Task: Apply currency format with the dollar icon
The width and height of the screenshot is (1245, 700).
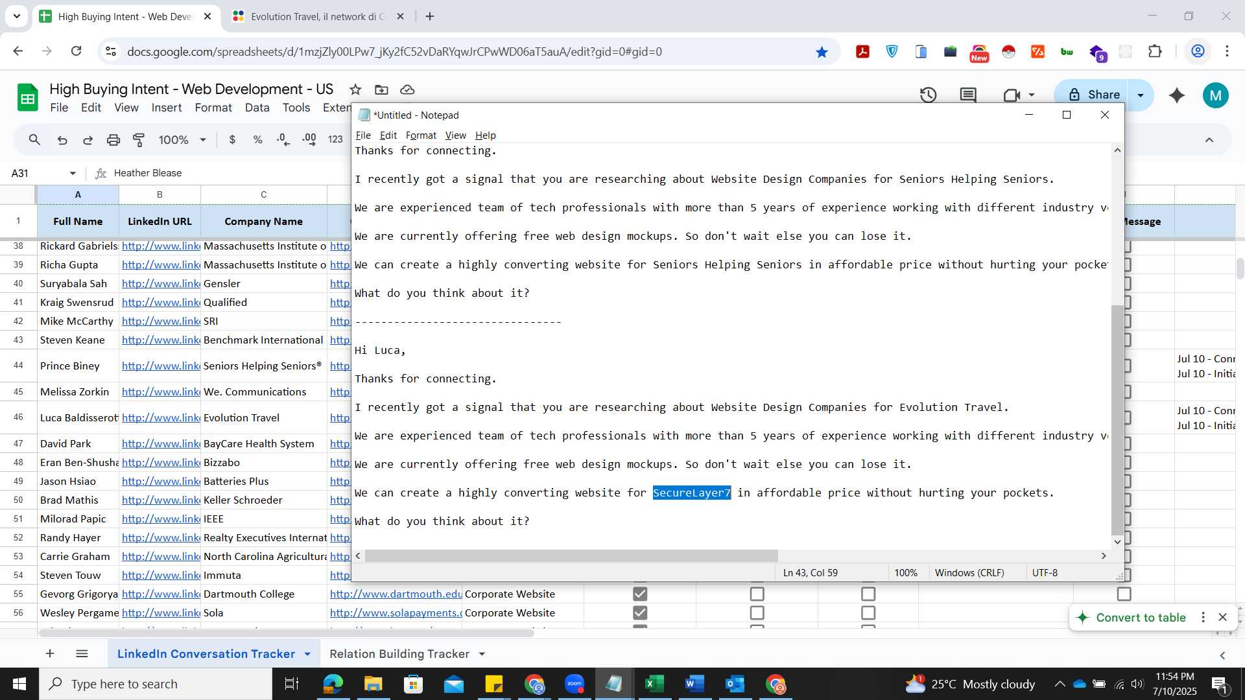Action: 232,139
